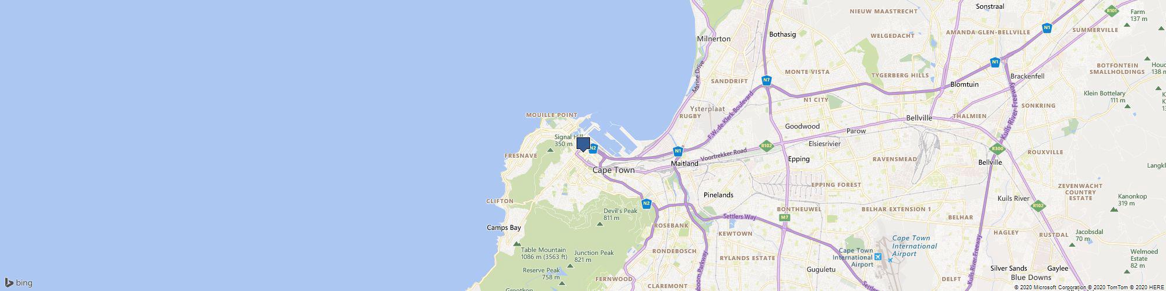Click the blue location pin marker
1166x291 pixels.
(583, 144)
